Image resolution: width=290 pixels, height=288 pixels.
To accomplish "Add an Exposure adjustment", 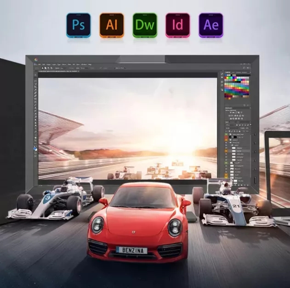I will click(239, 112).
